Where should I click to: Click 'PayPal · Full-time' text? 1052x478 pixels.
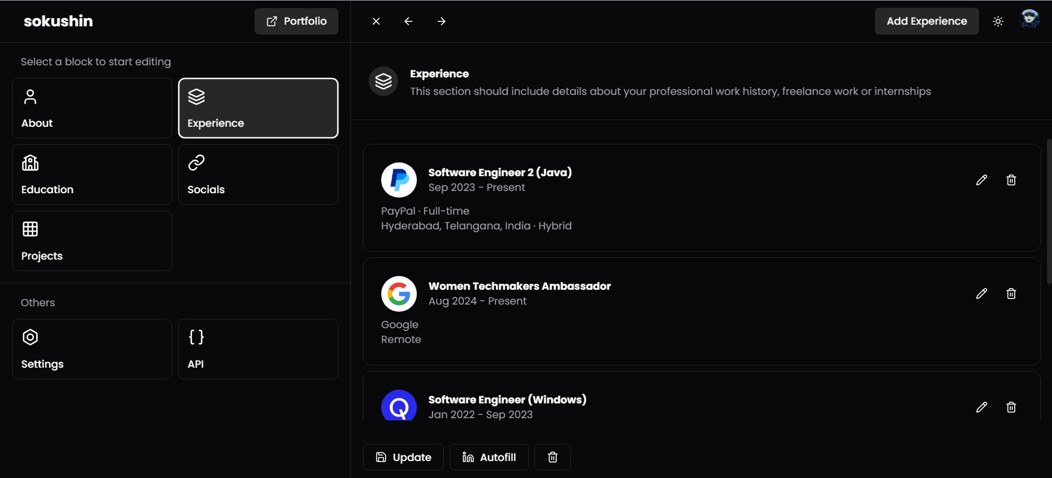(425, 211)
